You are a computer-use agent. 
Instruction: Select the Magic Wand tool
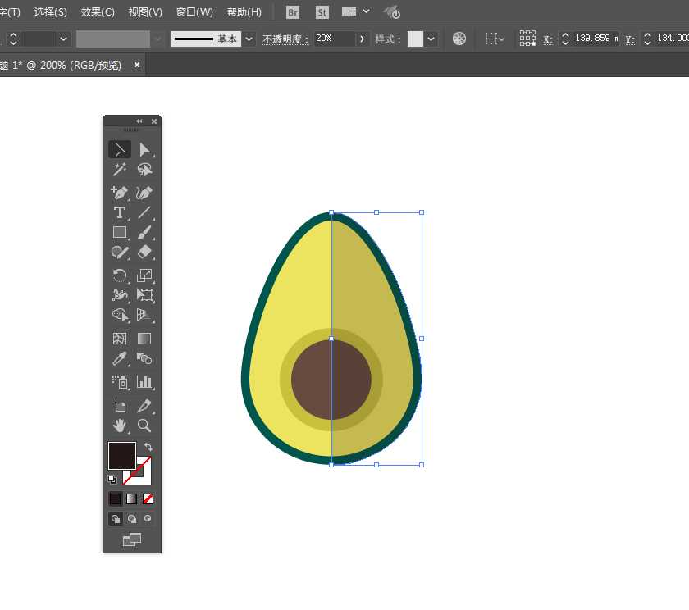120,170
